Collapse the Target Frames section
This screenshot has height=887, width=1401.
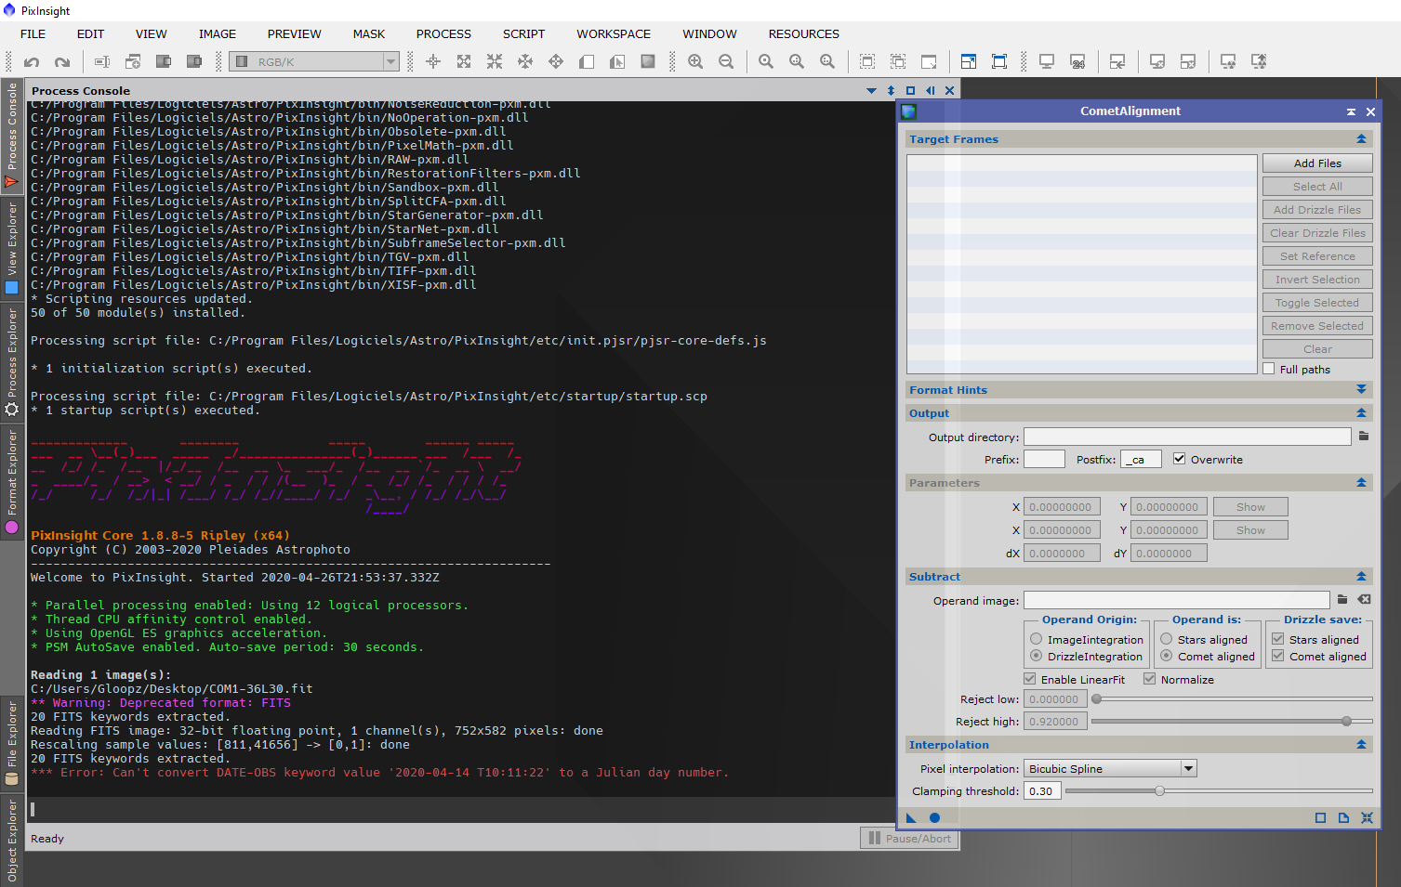(1361, 139)
